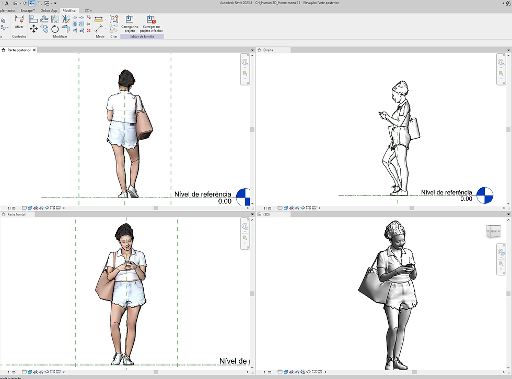
Task: Open Parte posterior pane view list dropdown
Action: click(x=252, y=50)
